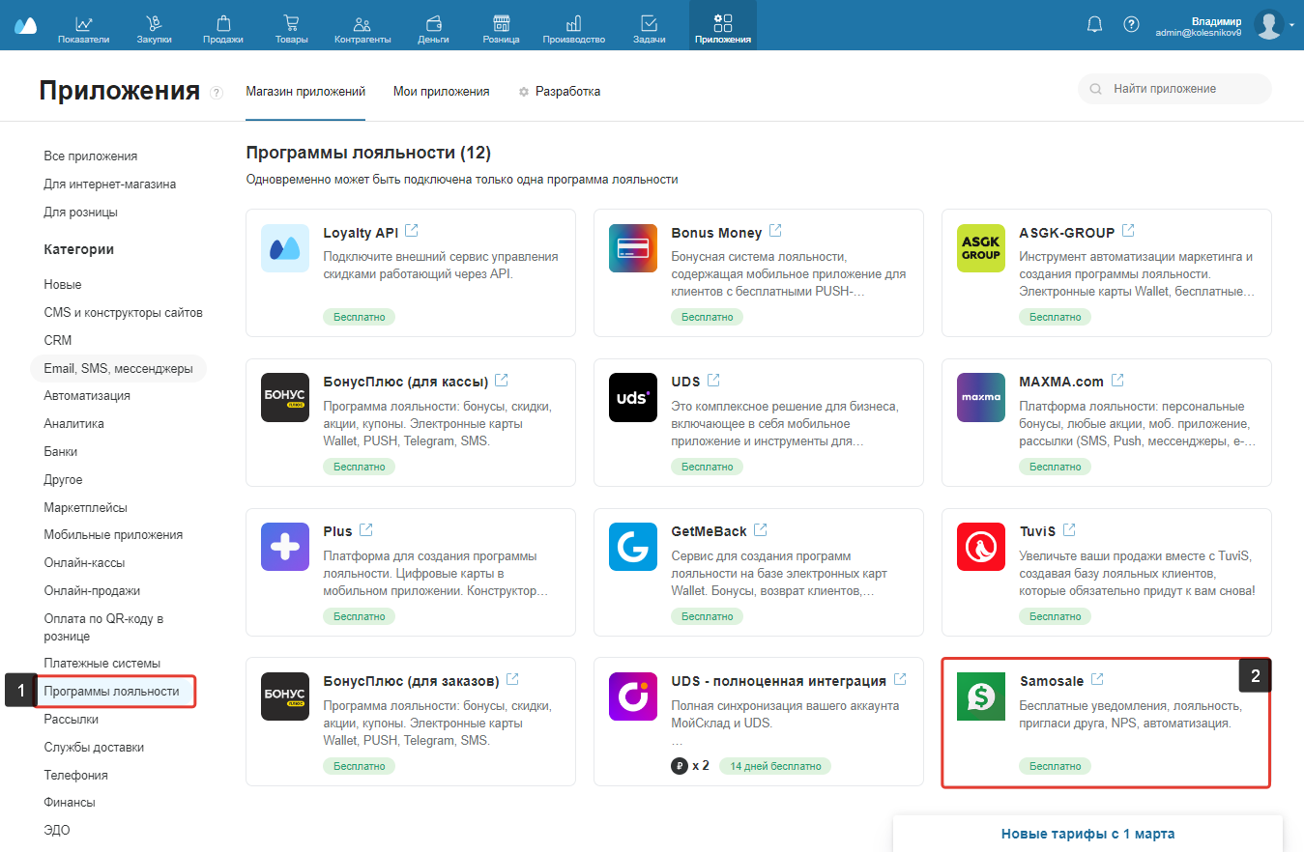Open the Производство section

574,29
